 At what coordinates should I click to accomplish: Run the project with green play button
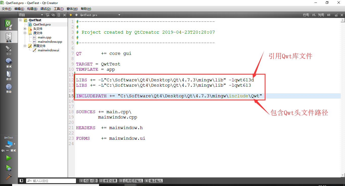pyautogui.click(x=9, y=158)
